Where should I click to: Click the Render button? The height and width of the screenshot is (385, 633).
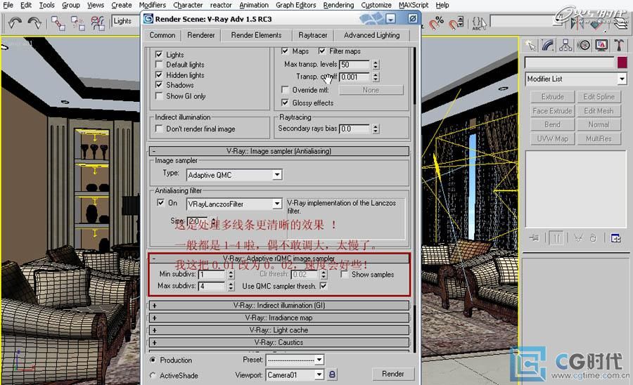(x=392, y=374)
